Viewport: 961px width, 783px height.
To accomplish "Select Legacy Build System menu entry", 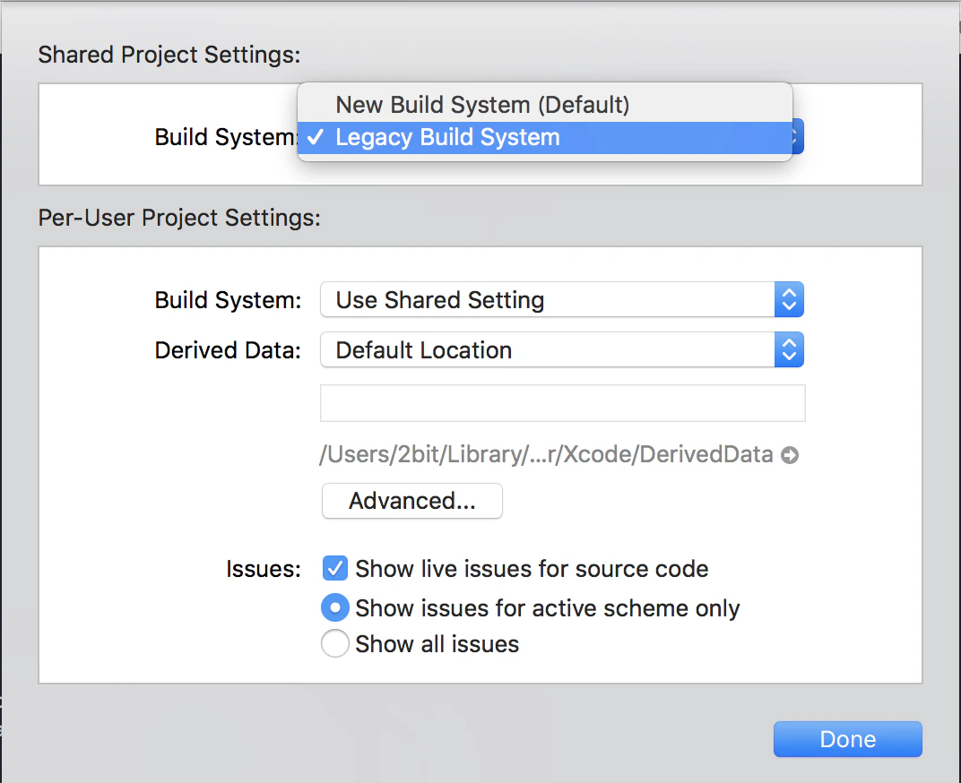I will 544,137.
